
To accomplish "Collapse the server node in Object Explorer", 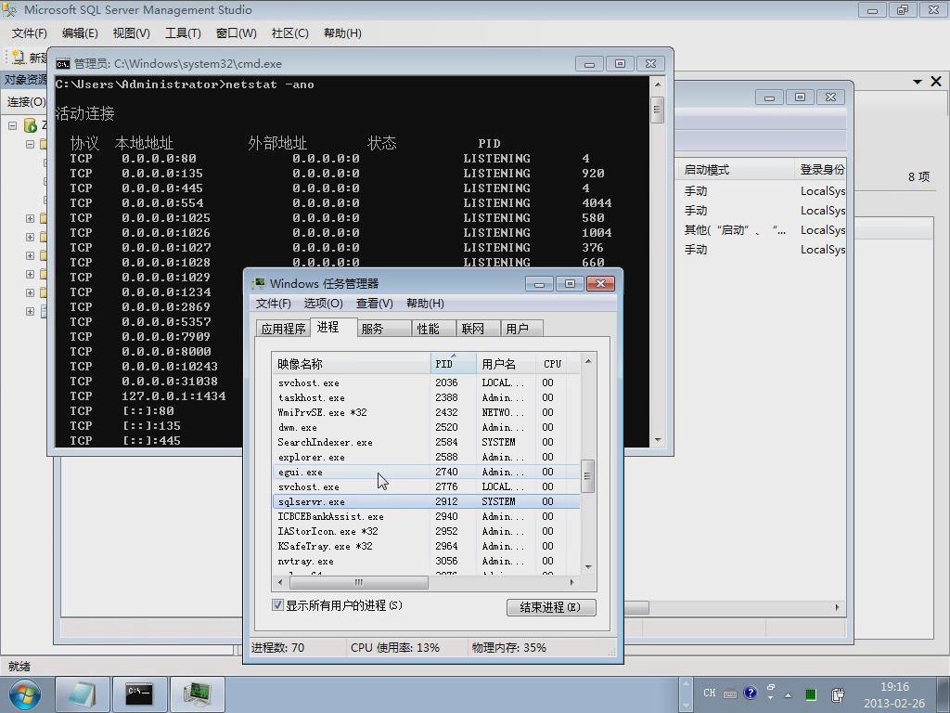I will [x=12, y=125].
